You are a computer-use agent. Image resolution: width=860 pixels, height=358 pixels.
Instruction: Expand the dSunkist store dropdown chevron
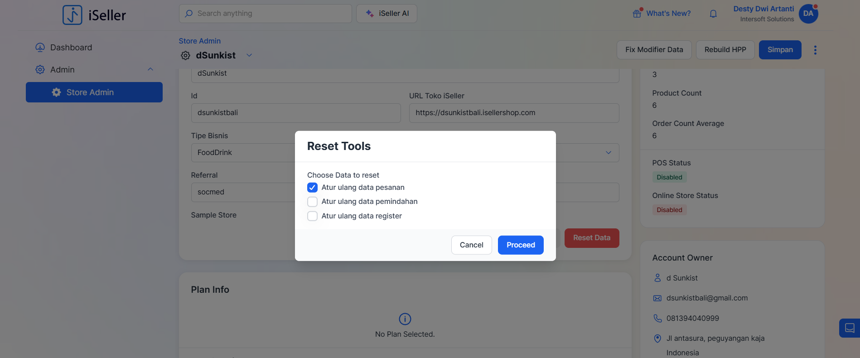click(249, 55)
